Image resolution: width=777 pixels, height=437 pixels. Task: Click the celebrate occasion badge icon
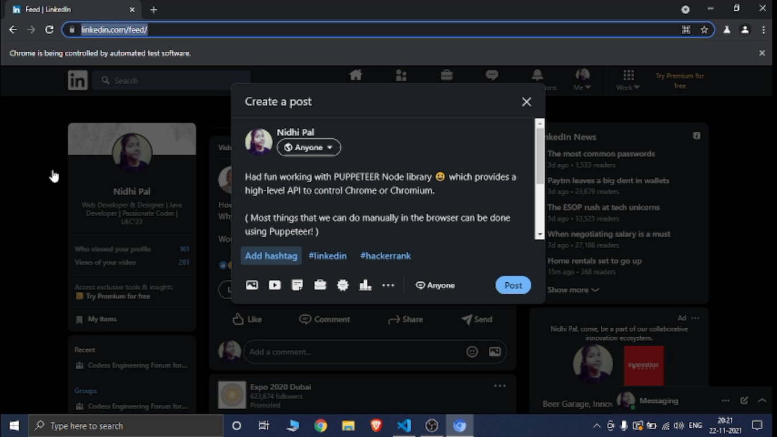coord(342,286)
